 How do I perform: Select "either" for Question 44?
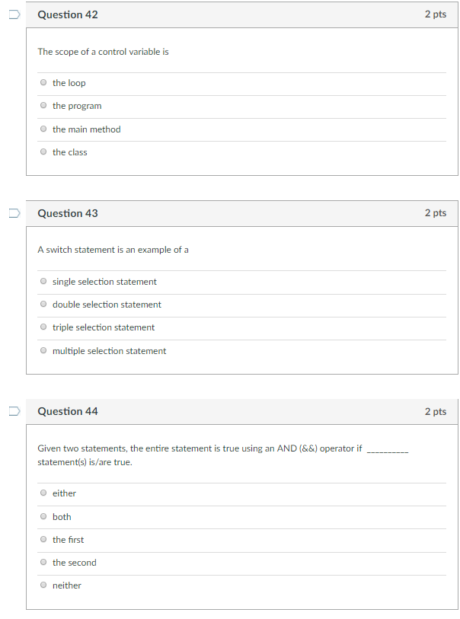click(43, 493)
